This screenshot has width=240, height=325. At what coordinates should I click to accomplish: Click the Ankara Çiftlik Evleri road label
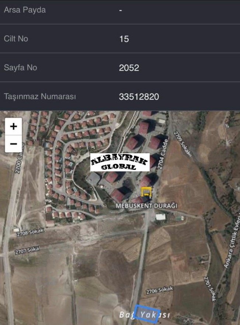pos(232,242)
